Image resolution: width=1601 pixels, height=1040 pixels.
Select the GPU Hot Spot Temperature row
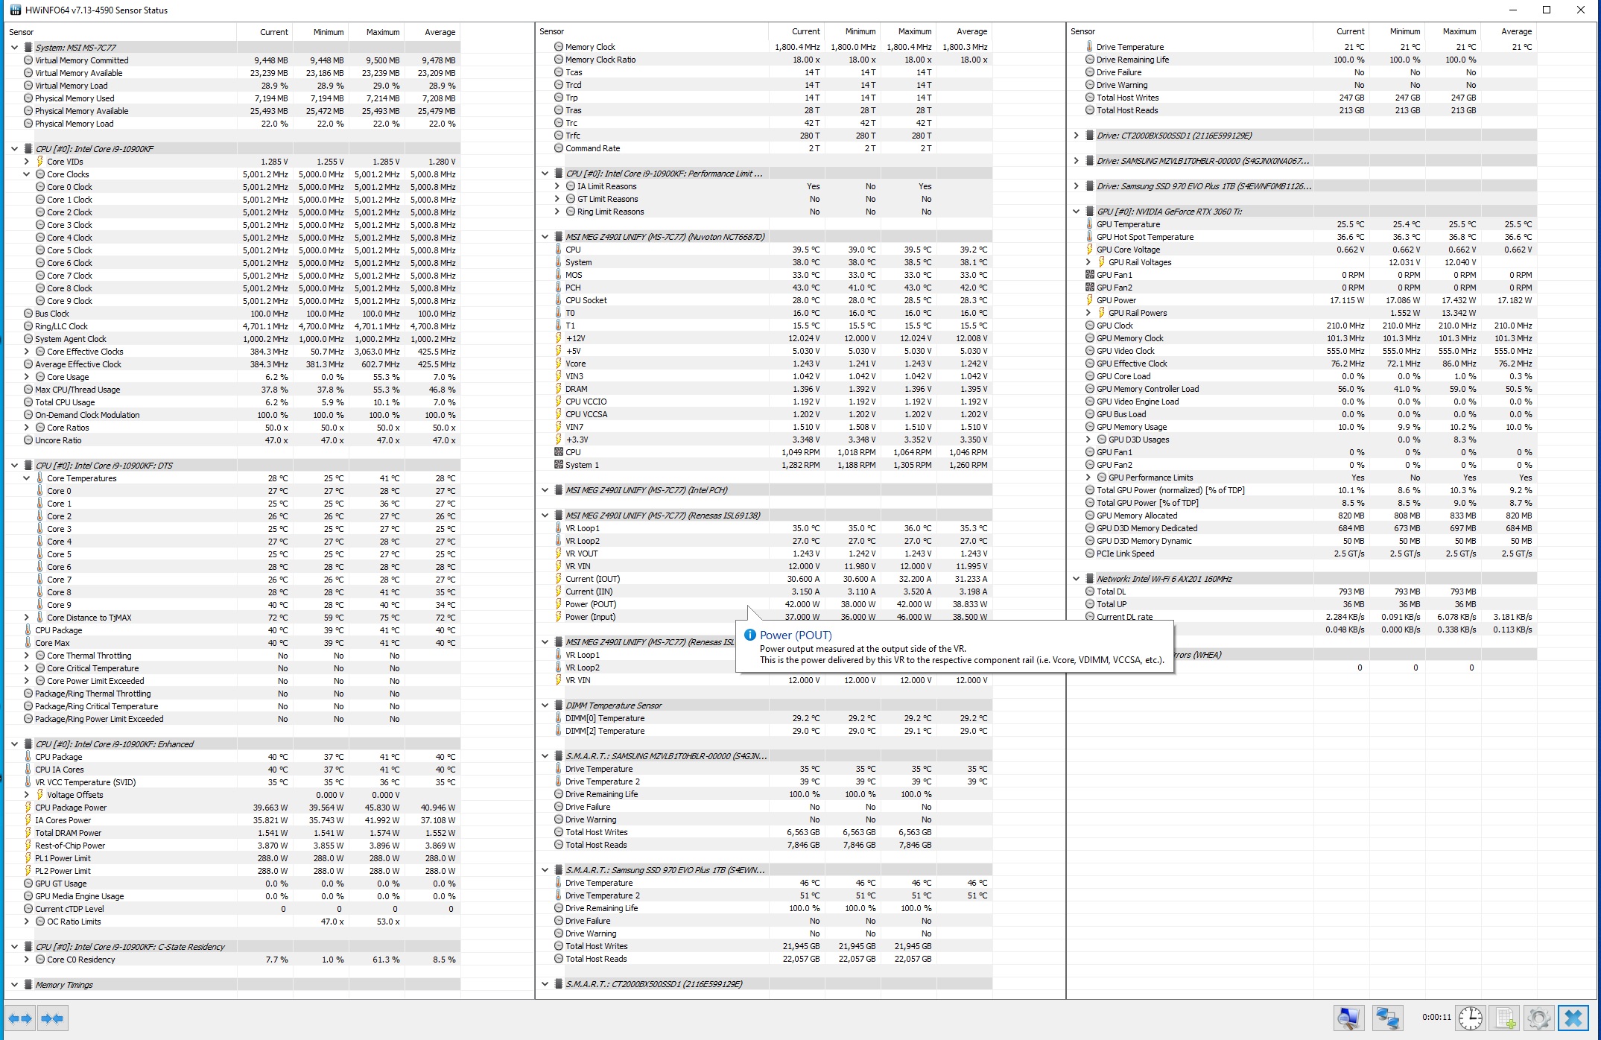[1303, 237]
